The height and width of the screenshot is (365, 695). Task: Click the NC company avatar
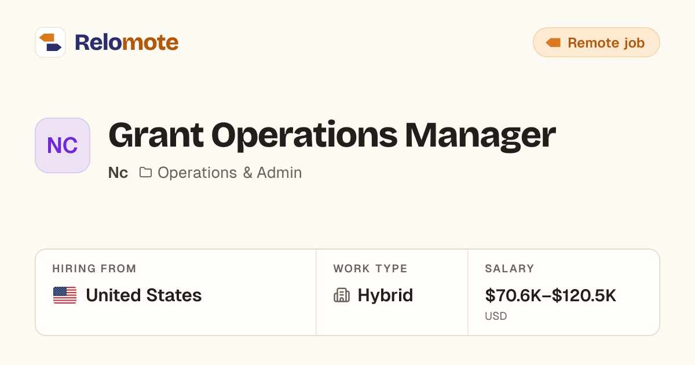[63, 145]
